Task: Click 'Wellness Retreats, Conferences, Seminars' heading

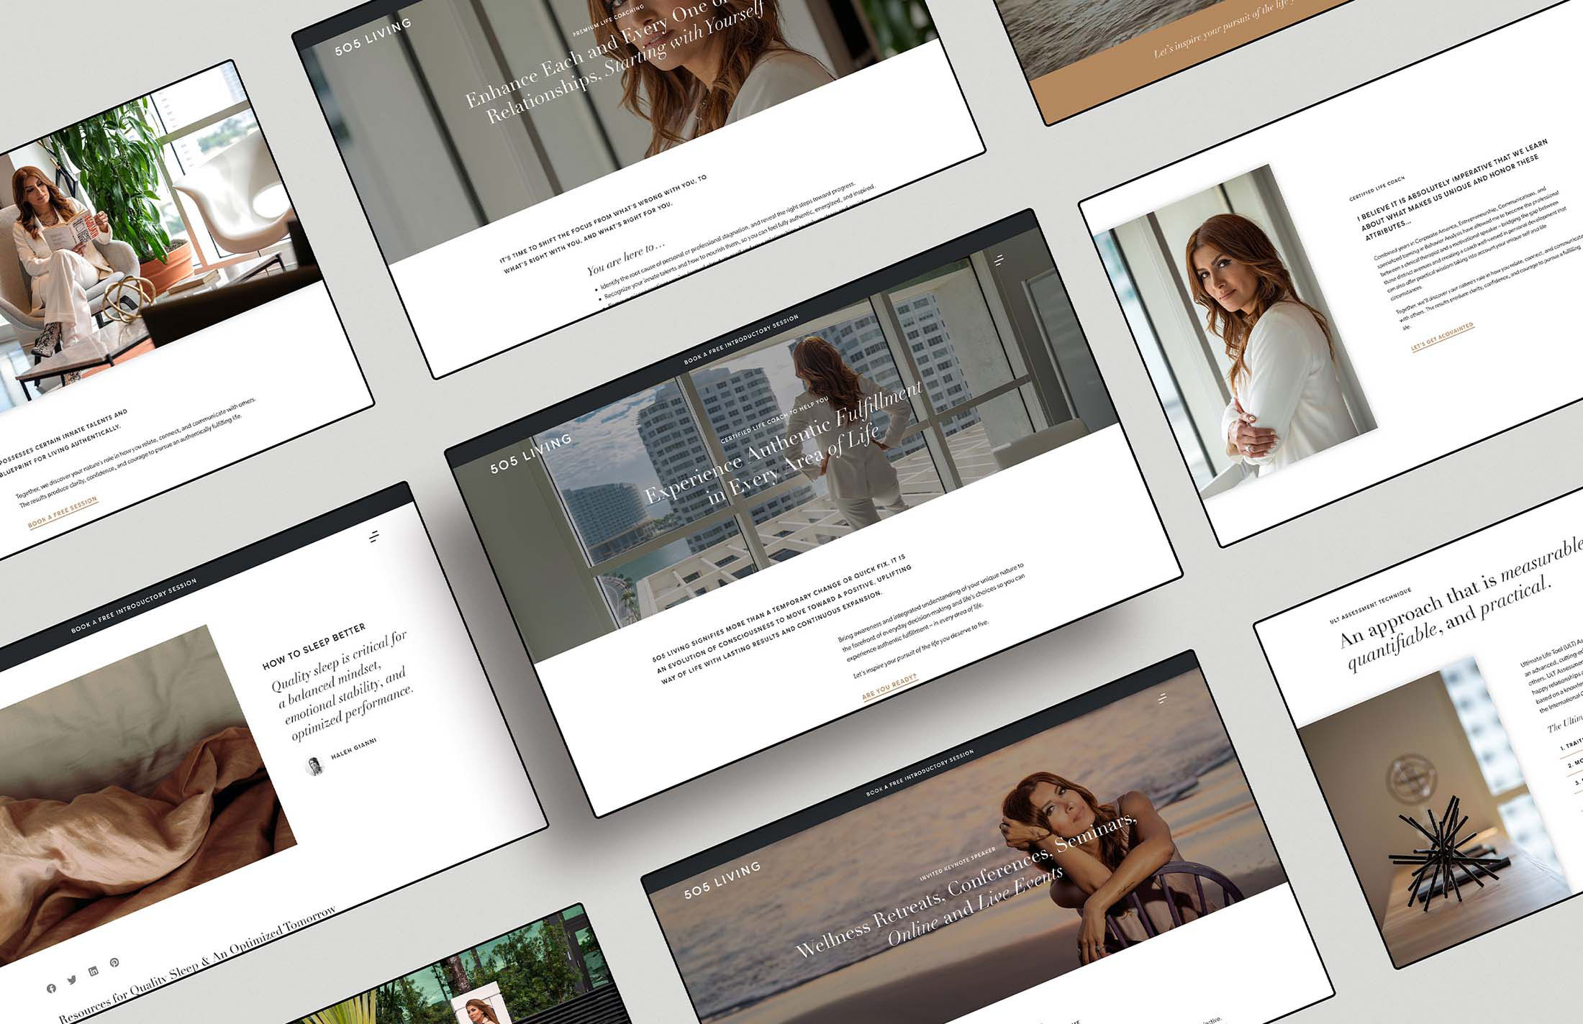Action: pyautogui.click(x=968, y=885)
